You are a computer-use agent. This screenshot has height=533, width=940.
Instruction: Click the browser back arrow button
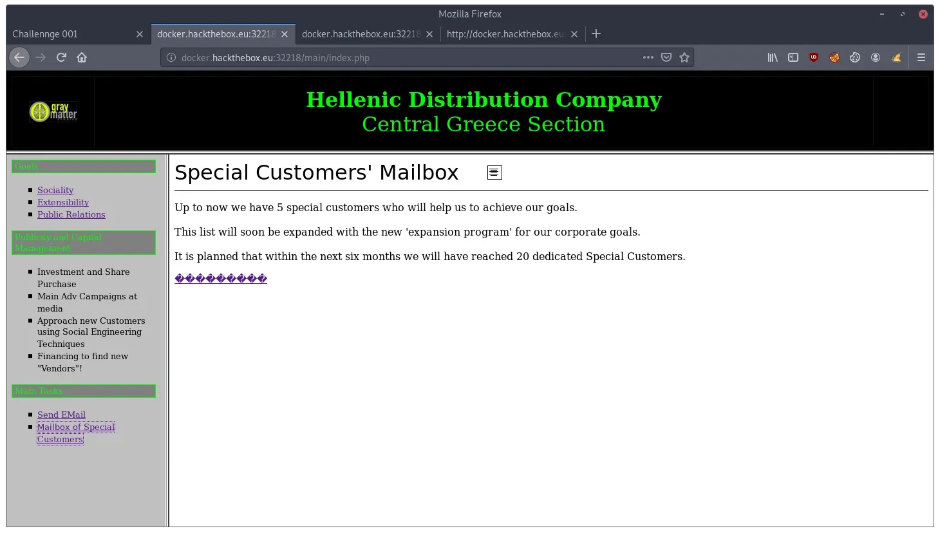coord(19,57)
